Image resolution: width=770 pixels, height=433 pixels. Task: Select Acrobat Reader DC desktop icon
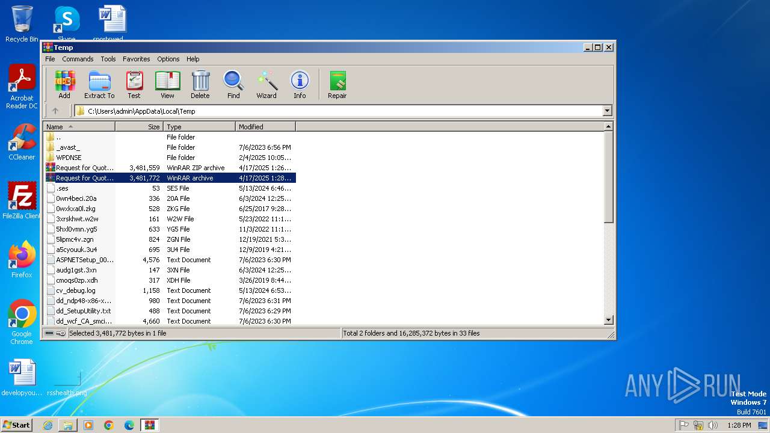click(22, 87)
